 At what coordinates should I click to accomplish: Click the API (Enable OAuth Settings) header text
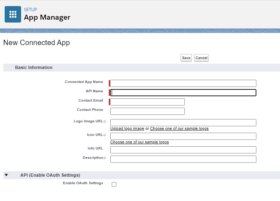50,175
